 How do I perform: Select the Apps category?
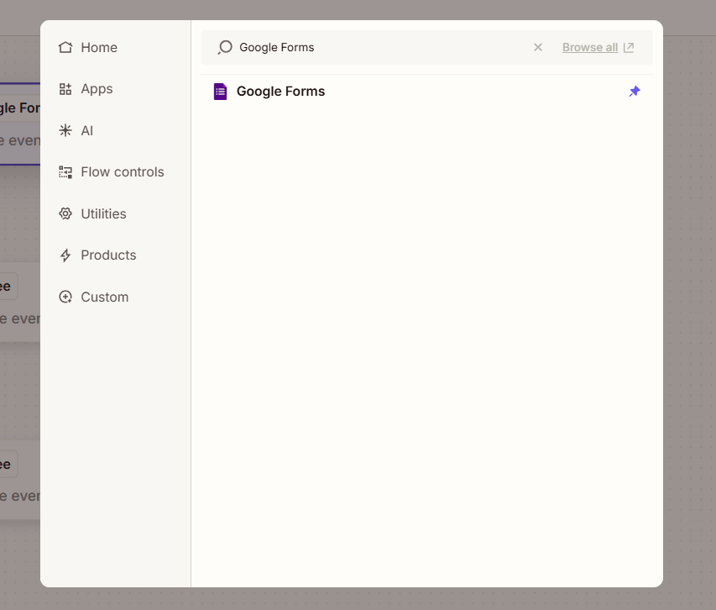86,89
